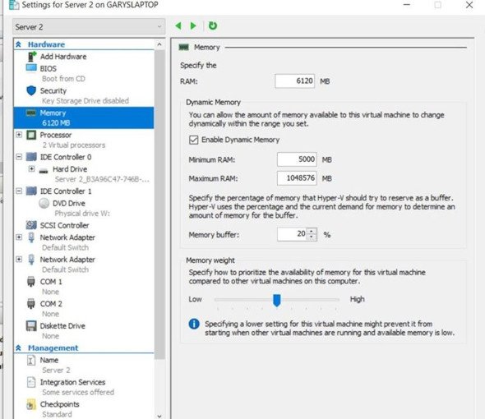Click the Memory weight slider handle
Screen dimensions: 485x419
(277, 300)
